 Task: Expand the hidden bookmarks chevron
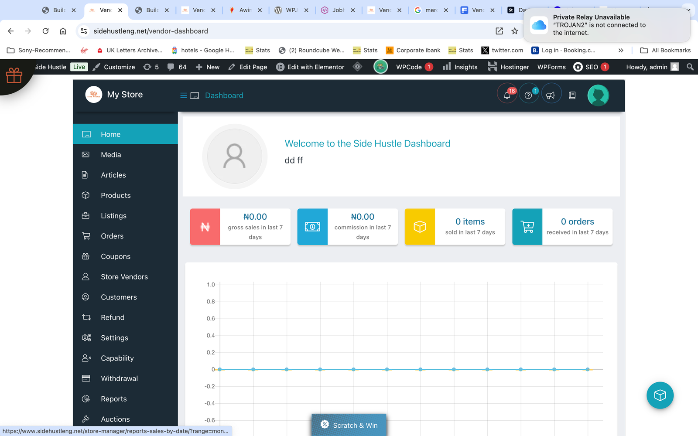(x=621, y=50)
